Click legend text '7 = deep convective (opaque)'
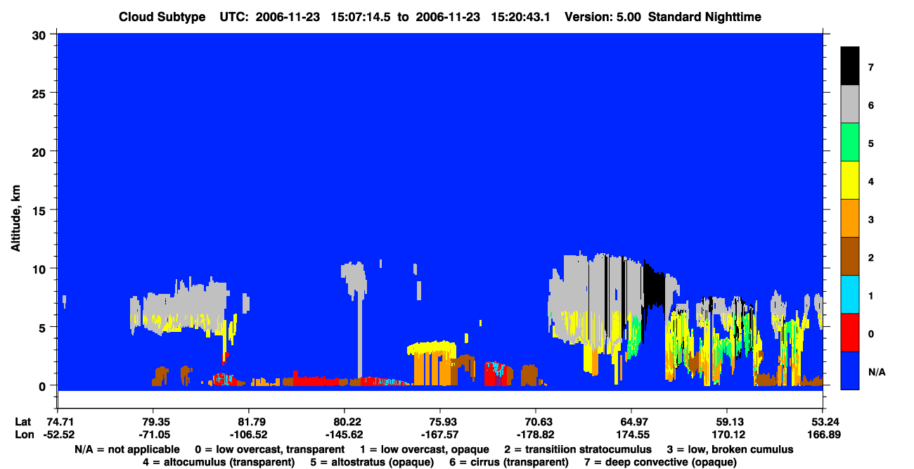The width and height of the screenshot is (914, 469). 659,462
